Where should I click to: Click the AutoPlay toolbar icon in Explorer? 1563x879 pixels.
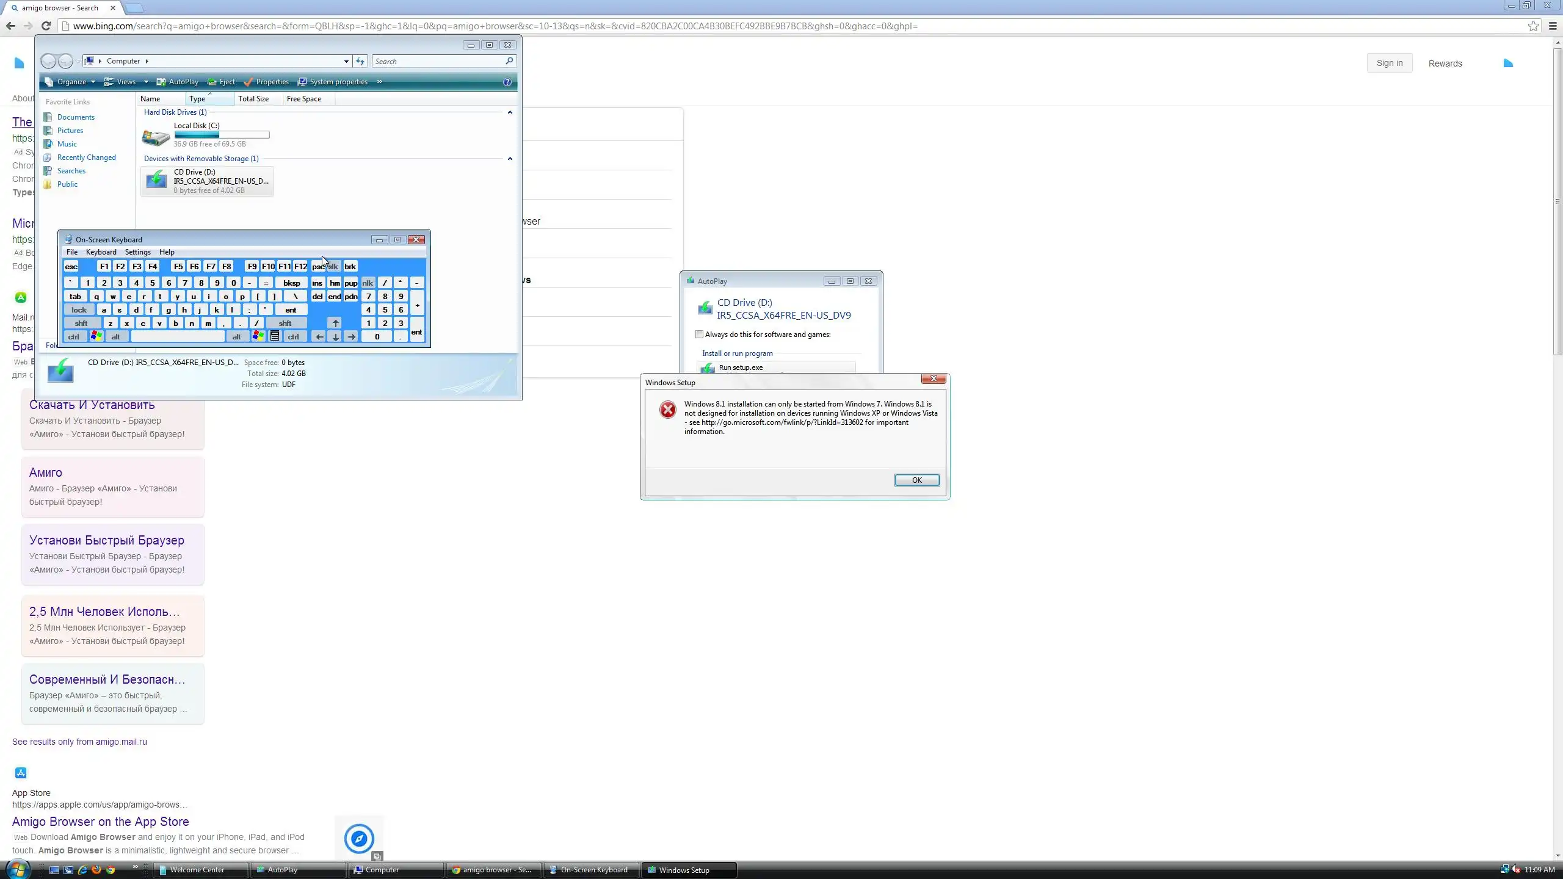point(161,82)
